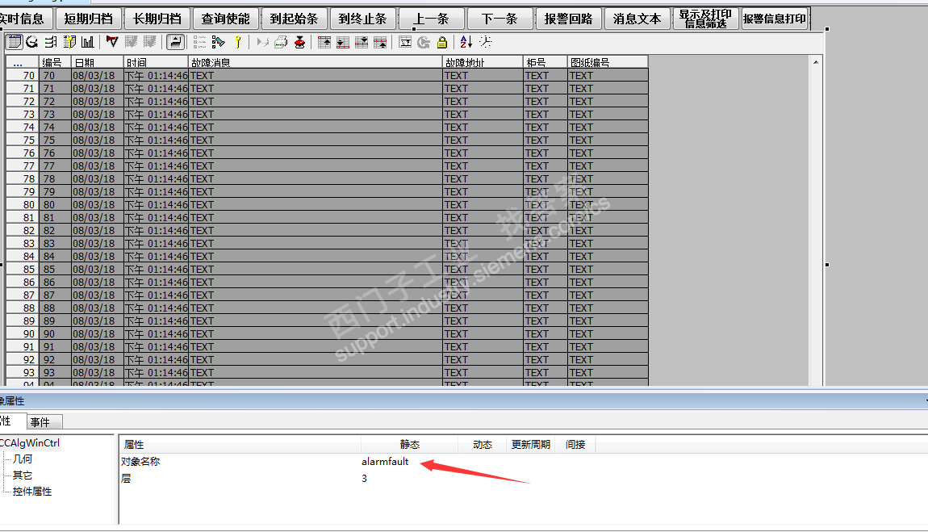Open the infotext dialog icon
The image size is (928, 532).
click(405, 42)
